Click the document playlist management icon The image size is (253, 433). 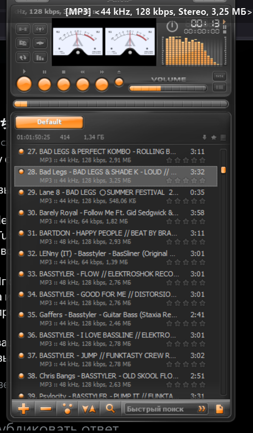pos(219,409)
